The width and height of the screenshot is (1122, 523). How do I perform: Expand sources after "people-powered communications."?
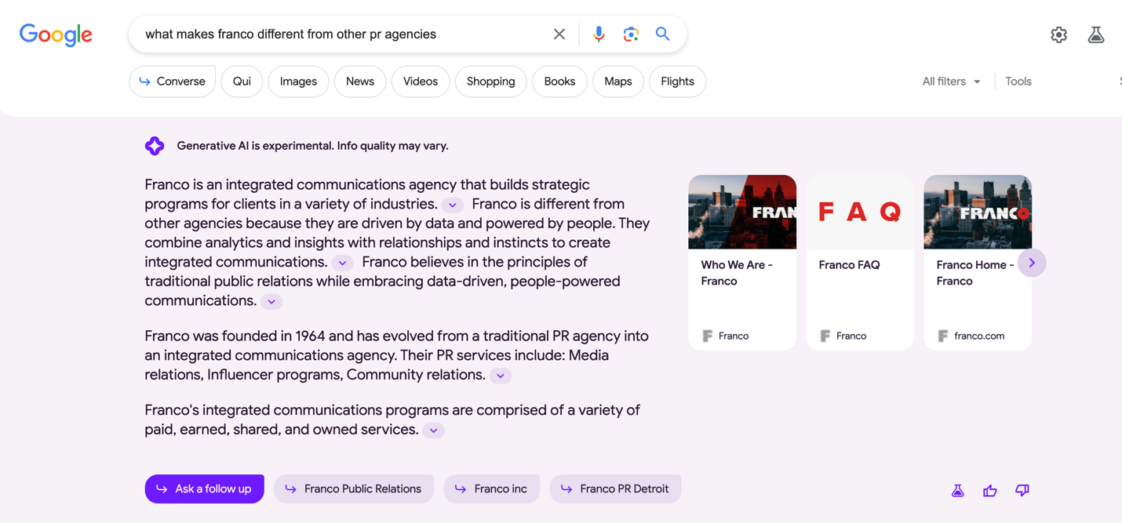271,301
